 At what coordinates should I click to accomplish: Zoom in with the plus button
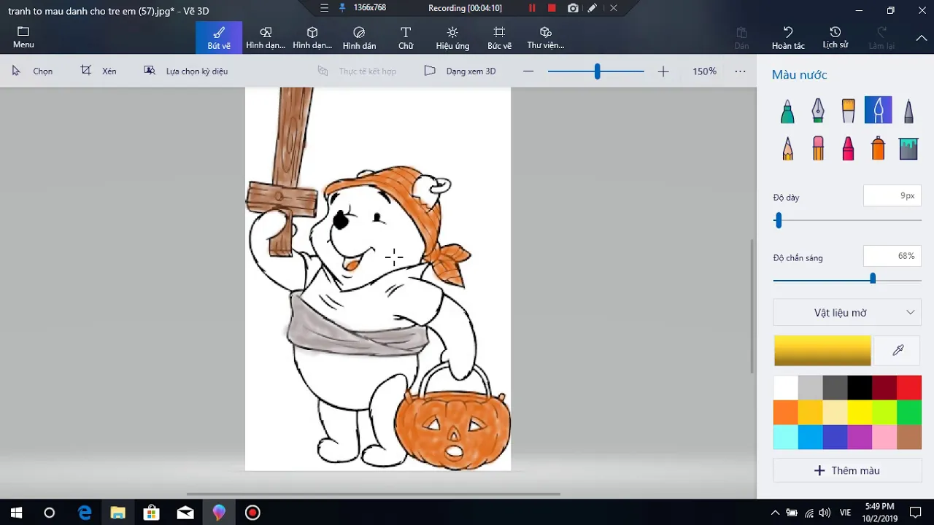click(663, 71)
